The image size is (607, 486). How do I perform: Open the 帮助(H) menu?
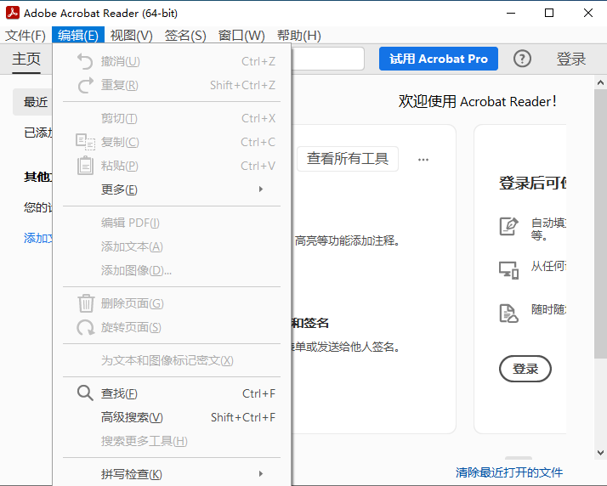pos(299,36)
